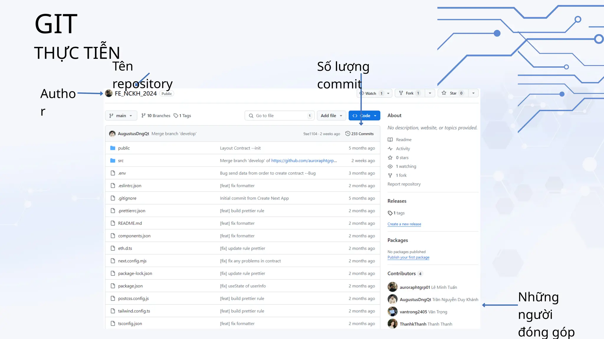Screen dimensions: 604x339
Task: Open the 0 stars link
Action: [402, 158]
